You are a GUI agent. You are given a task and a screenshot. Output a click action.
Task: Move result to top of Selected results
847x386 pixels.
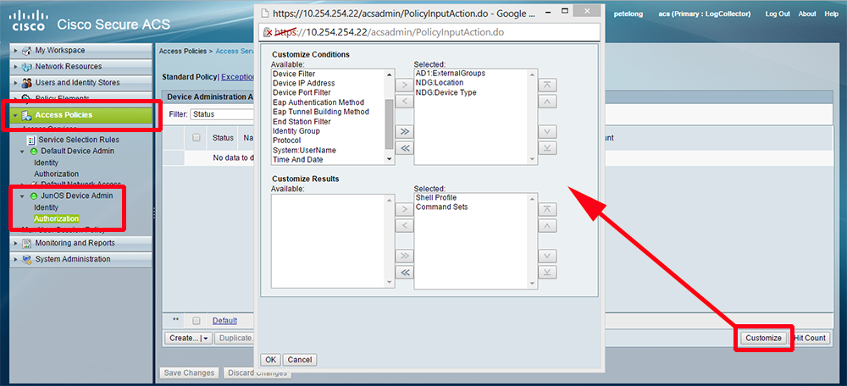tap(547, 209)
